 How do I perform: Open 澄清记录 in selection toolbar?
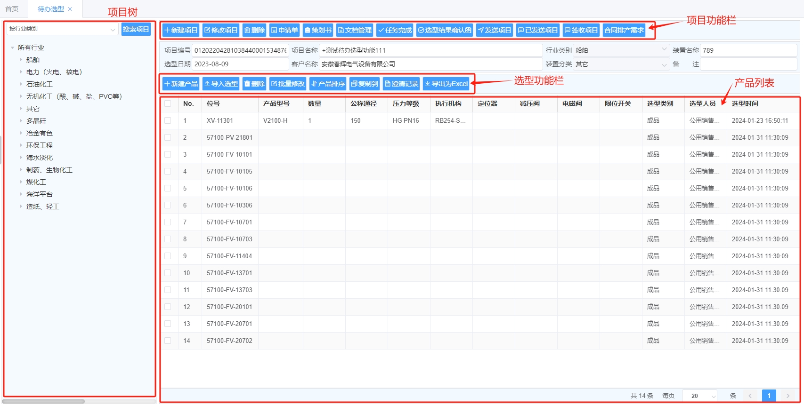coord(401,84)
